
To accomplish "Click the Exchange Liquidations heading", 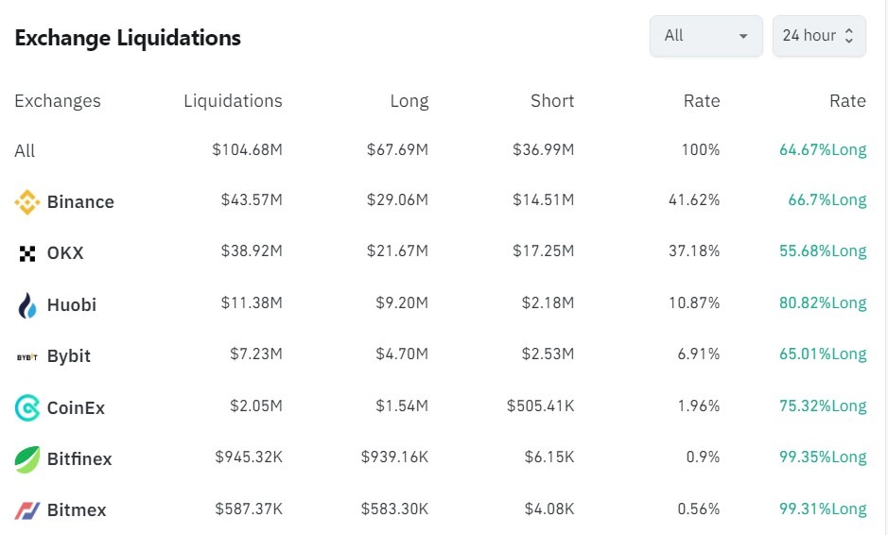I will pyautogui.click(x=128, y=38).
